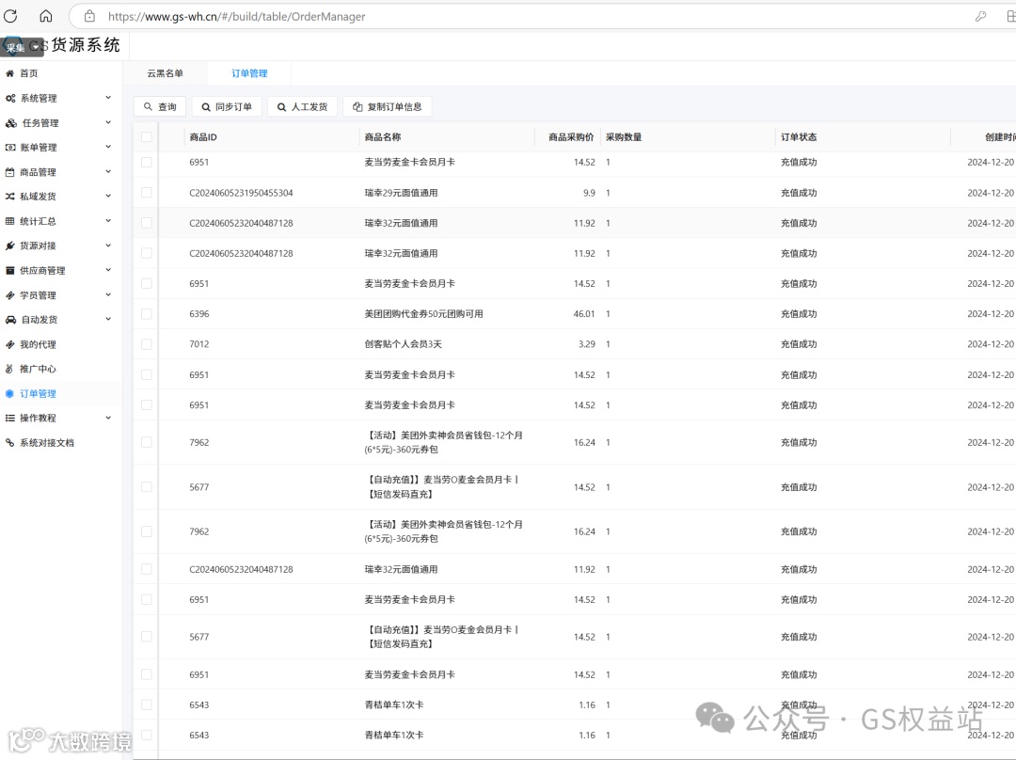This screenshot has height=760, width=1016.
Task: Click the 首页 home icon in sidebar
Action: click(x=9, y=73)
